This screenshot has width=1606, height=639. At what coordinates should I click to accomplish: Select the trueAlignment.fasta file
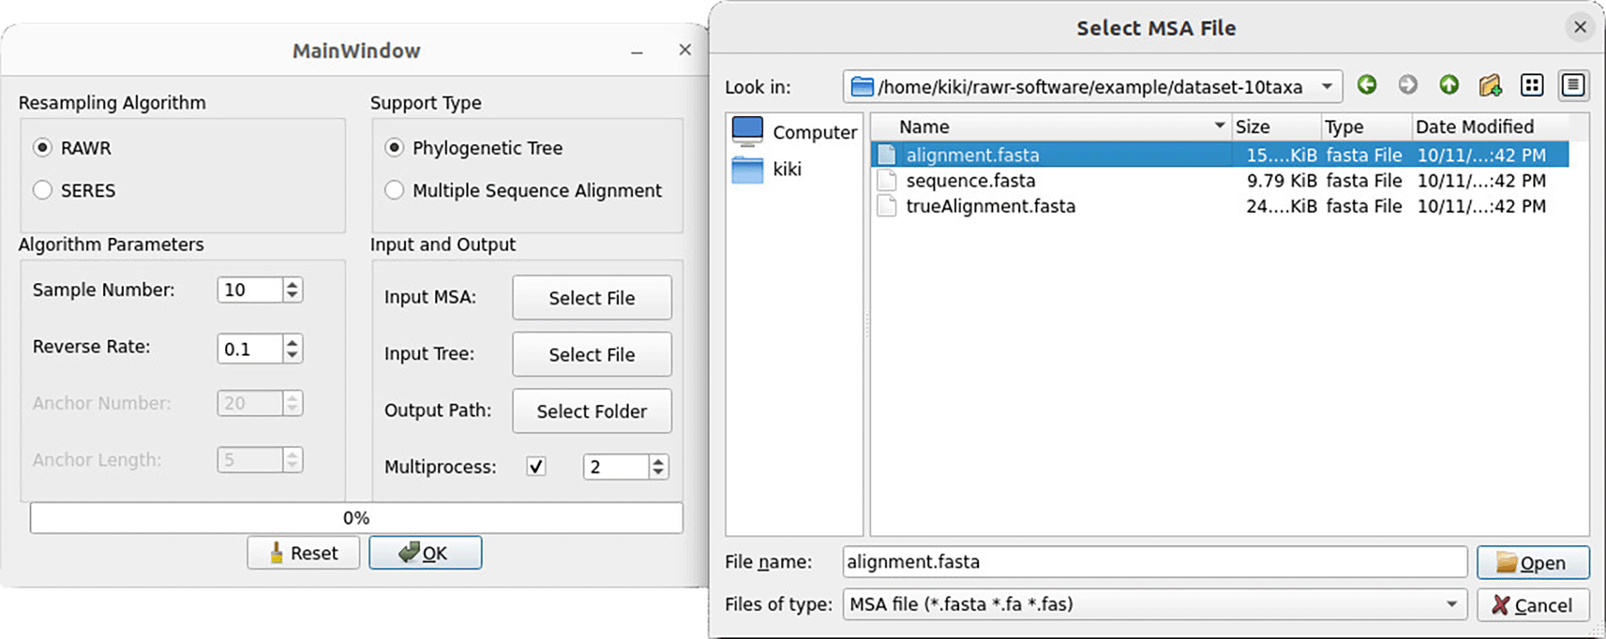point(990,206)
